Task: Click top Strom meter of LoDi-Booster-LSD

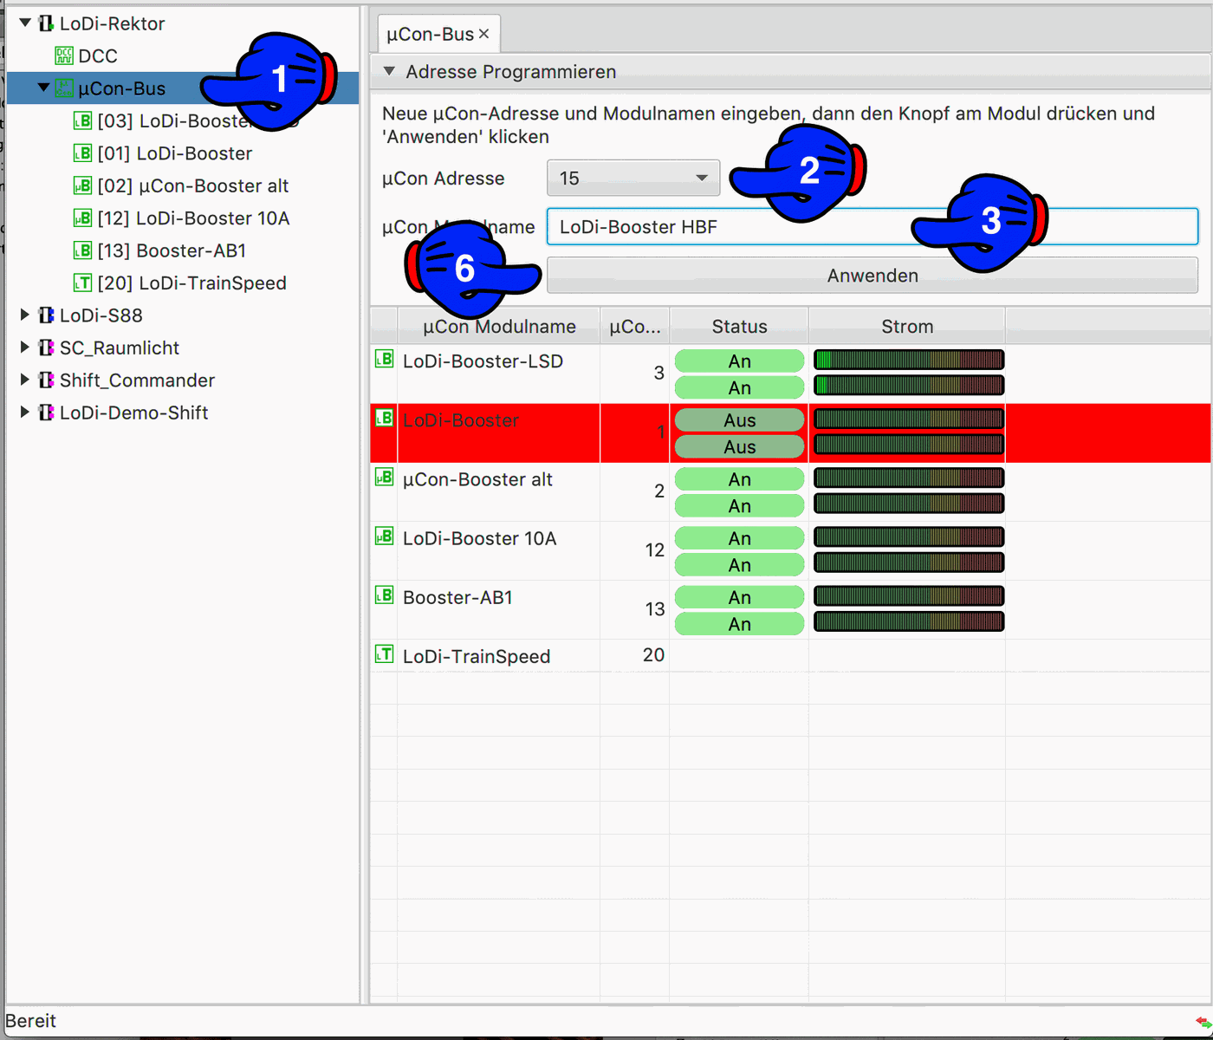Action: tap(909, 360)
